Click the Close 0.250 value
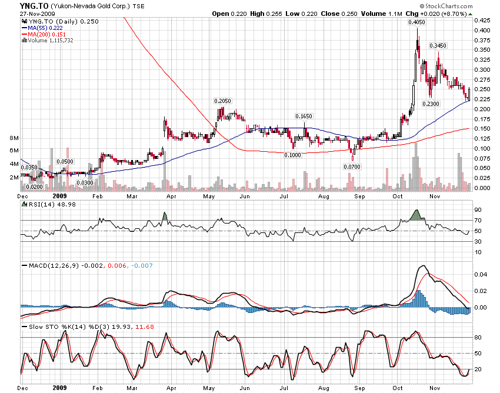This screenshot has width=500, height=393. pyautogui.click(x=339, y=14)
